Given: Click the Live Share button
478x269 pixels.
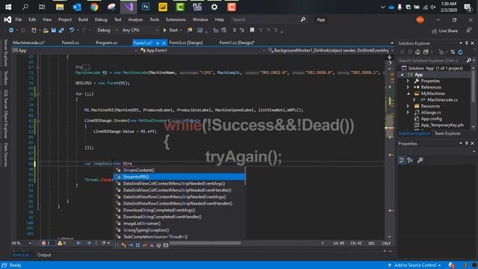Looking at the screenshot, I should pyautogui.click(x=445, y=31).
